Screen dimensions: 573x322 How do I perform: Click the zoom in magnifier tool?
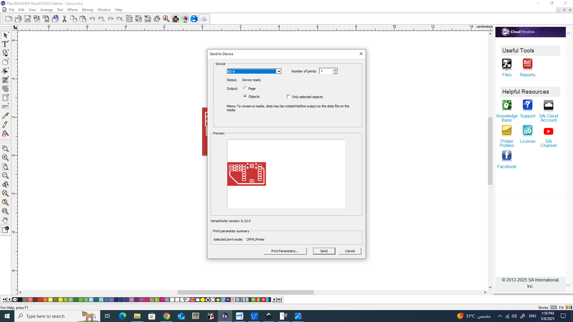[x=5, y=157]
